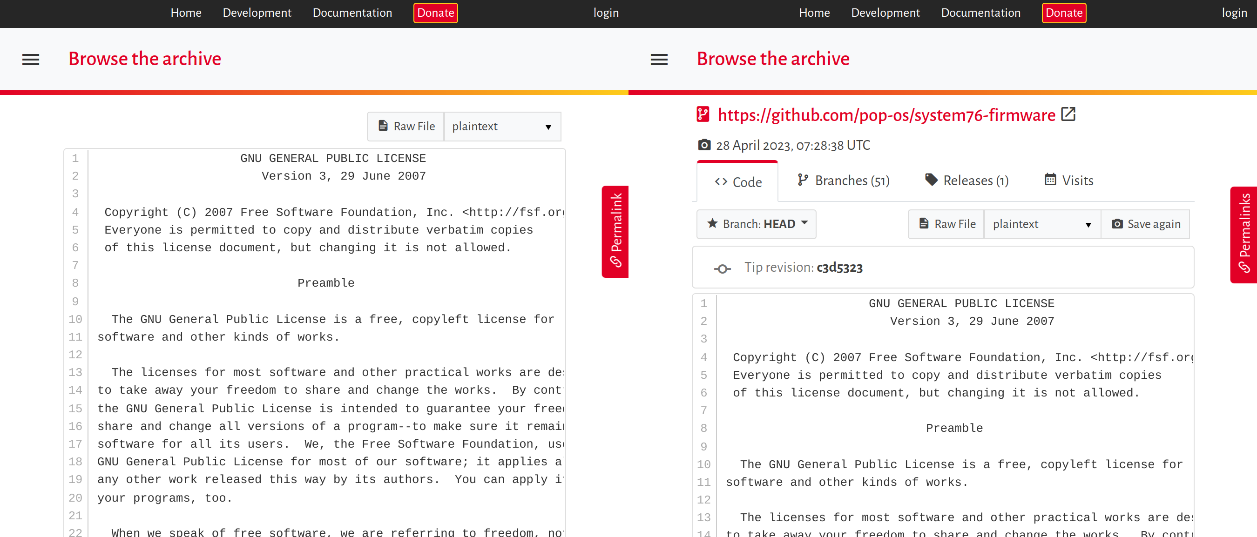Viewport: 1257px width, 537px height.
Task: Switch to the Visits tab
Action: click(1069, 181)
